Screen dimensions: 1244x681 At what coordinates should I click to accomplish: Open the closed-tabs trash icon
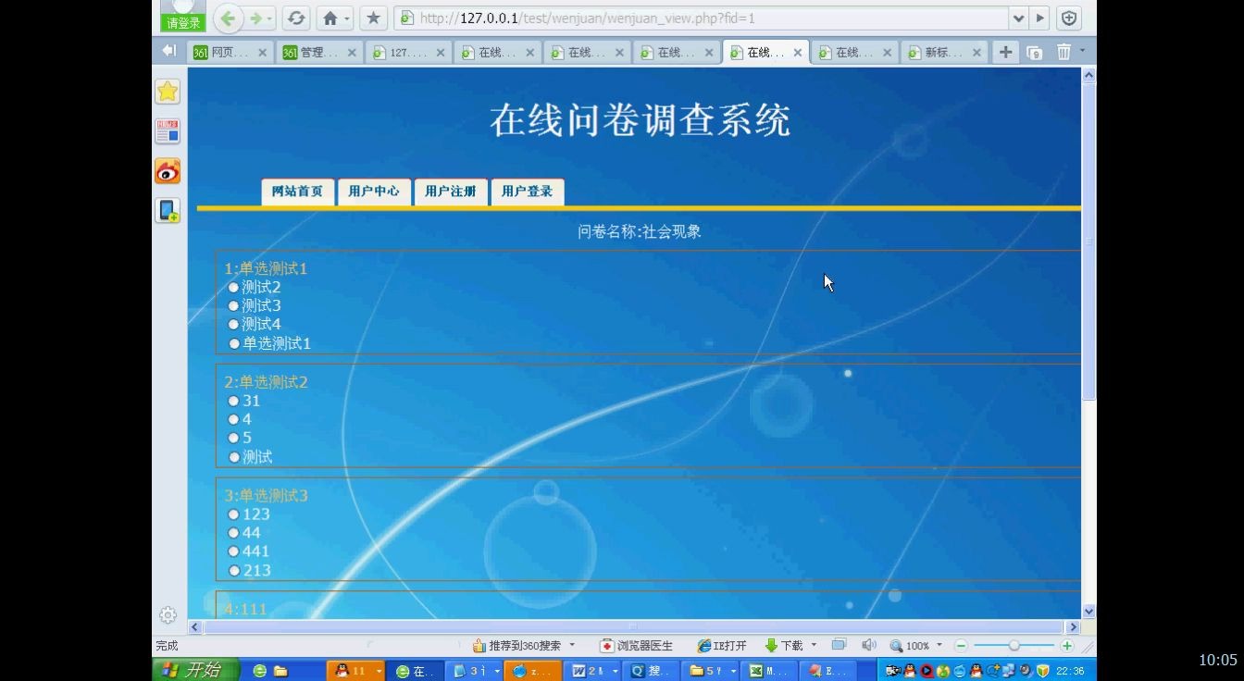pyautogui.click(x=1064, y=52)
